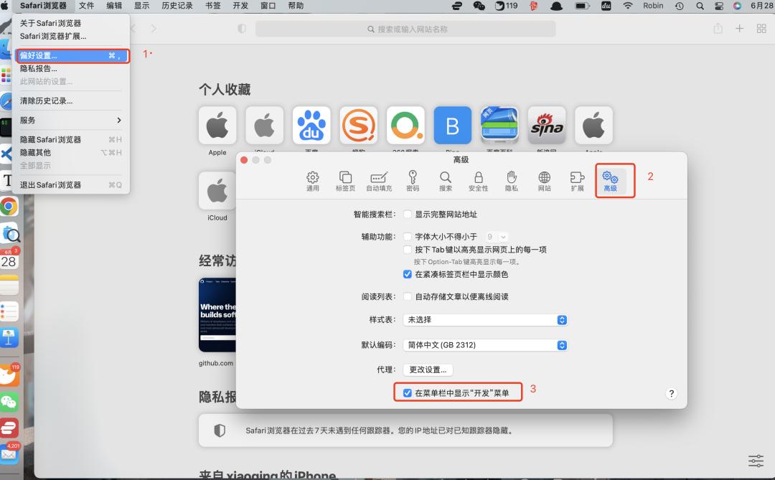Open the Passwords pane in Safari preferences
The height and width of the screenshot is (480, 775).
pyautogui.click(x=412, y=180)
